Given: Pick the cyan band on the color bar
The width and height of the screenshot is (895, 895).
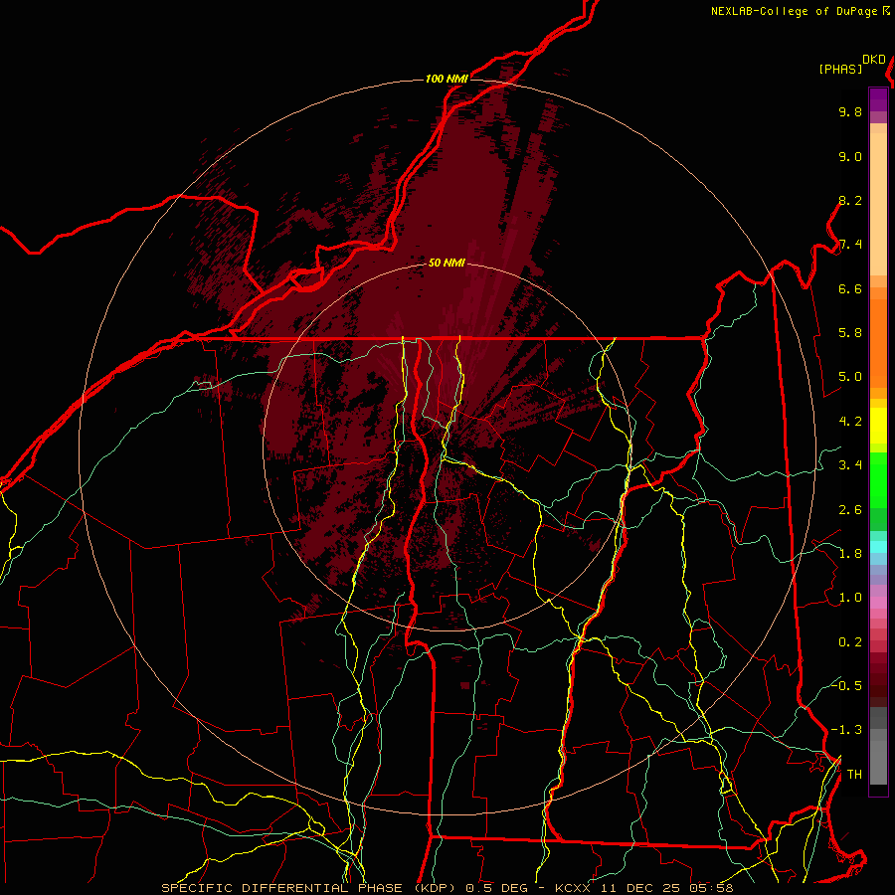Looking at the screenshot, I should [x=878, y=546].
